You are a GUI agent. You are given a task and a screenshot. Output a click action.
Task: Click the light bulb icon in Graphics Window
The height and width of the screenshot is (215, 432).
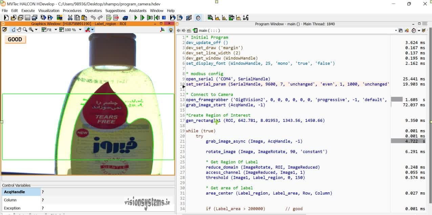click(171, 30)
